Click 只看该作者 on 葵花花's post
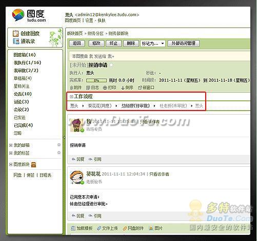Screen dimensions: 257x241 (x=159, y=174)
